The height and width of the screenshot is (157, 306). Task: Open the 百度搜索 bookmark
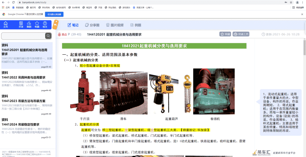pos(18,7)
